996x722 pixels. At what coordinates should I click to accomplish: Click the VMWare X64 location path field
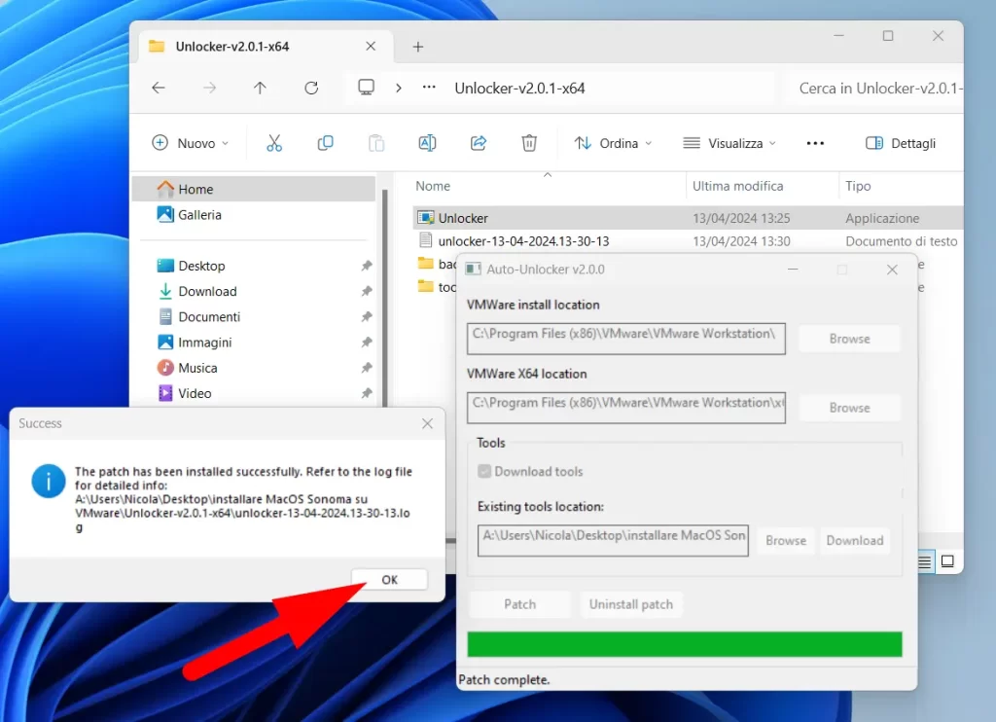(625, 408)
